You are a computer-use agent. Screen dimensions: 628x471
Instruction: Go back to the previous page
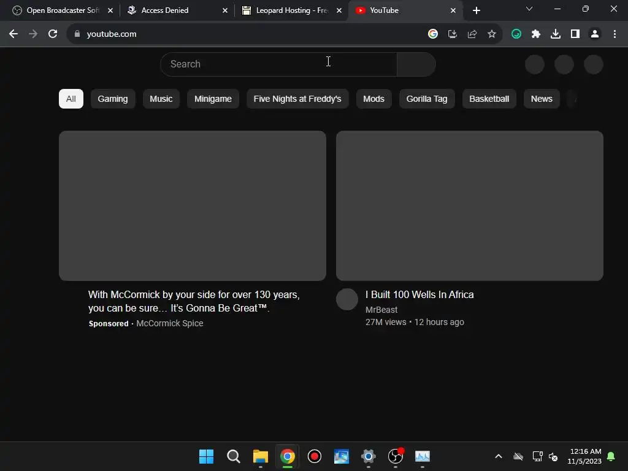coord(13,34)
